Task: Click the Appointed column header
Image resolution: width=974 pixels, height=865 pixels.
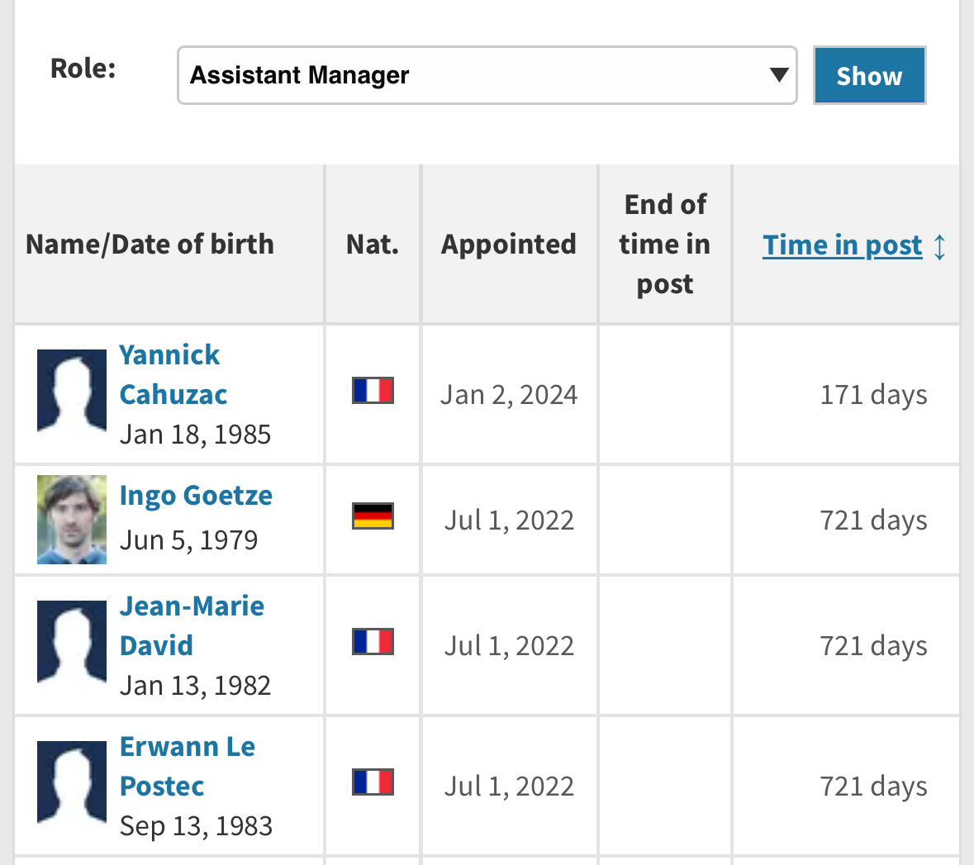Action: [509, 245]
